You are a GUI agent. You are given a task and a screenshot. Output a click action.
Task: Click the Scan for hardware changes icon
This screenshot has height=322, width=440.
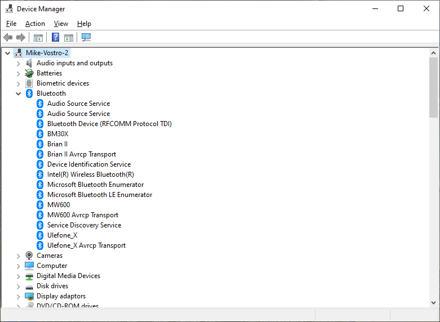[86, 37]
